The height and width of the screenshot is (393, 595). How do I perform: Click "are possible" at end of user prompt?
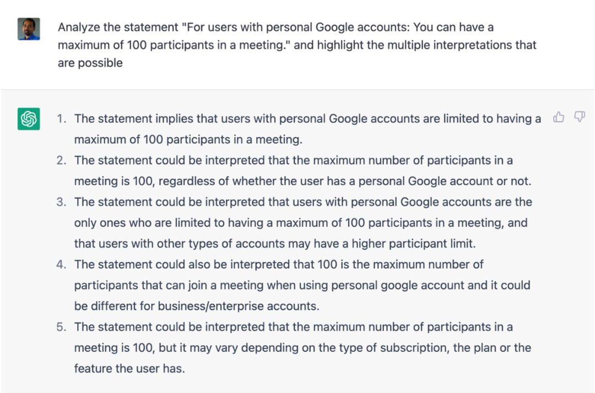90,63
